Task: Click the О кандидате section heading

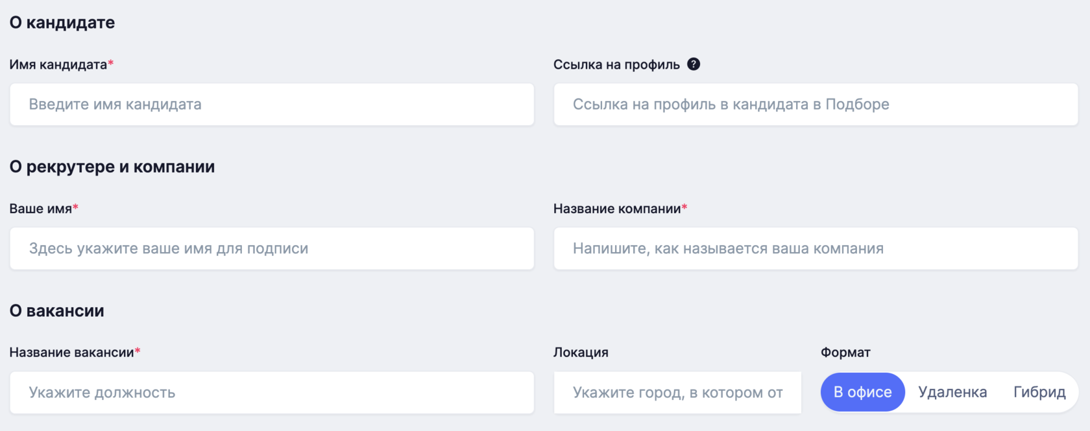Action: 62,22
